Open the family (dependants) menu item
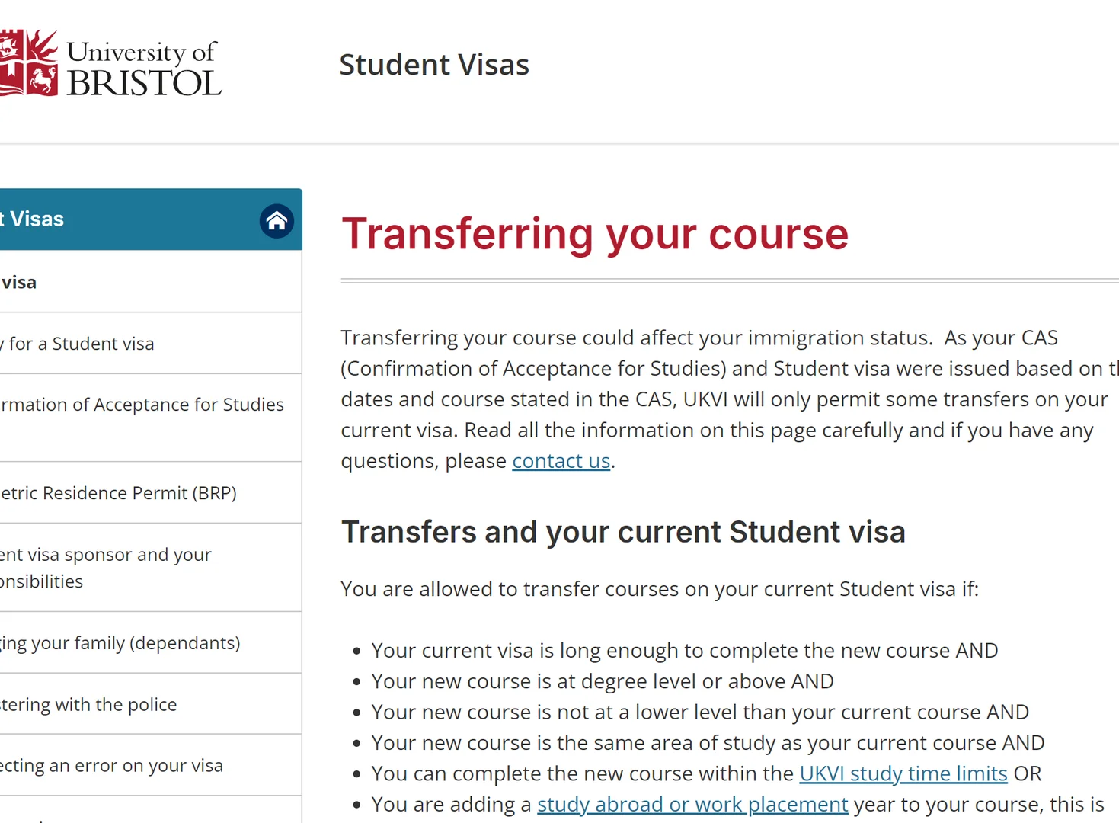 pos(151,643)
